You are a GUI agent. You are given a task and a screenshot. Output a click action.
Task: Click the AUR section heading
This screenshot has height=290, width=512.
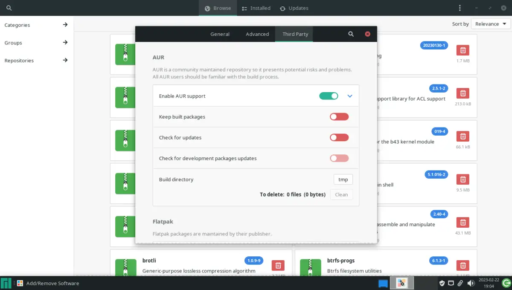158,57
